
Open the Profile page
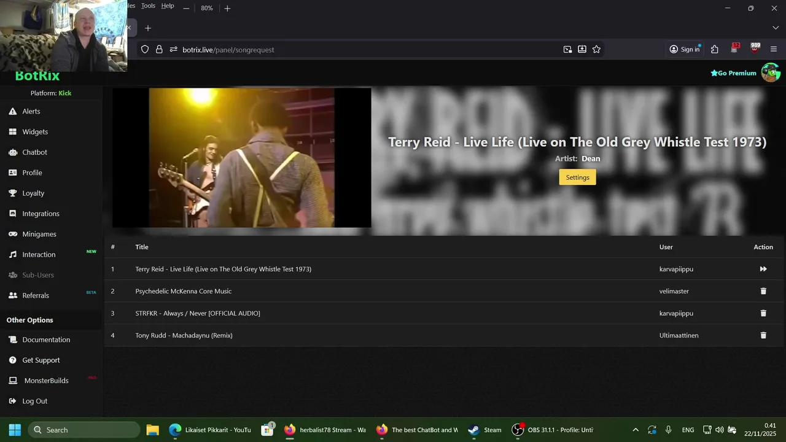[32, 173]
